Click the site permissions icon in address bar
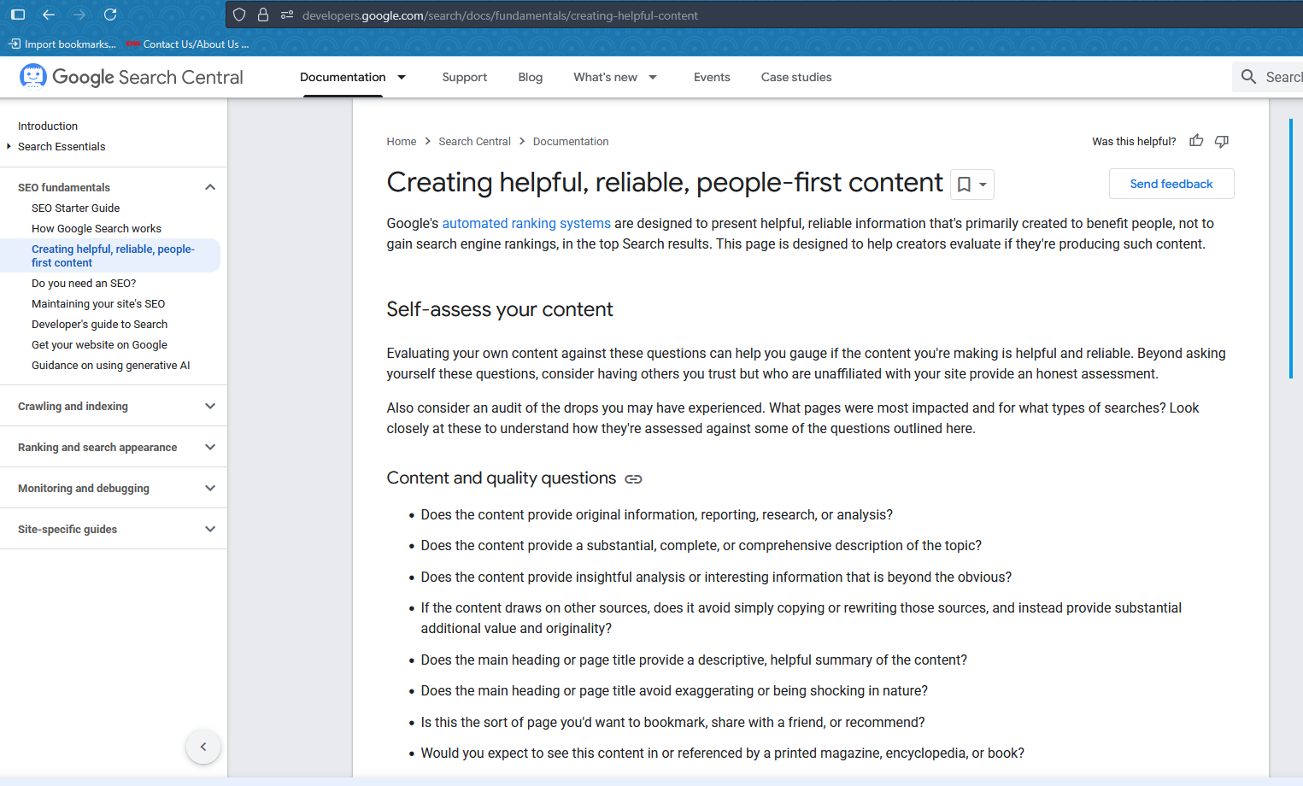 [x=287, y=15]
